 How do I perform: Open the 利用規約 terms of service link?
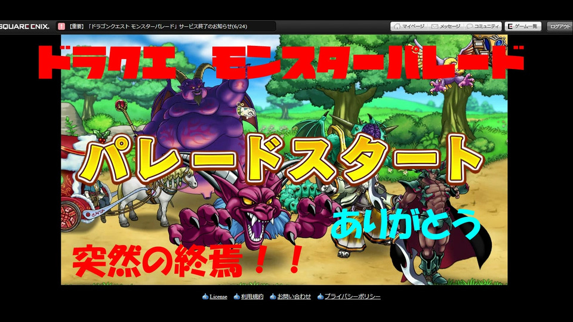pyautogui.click(x=252, y=296)
